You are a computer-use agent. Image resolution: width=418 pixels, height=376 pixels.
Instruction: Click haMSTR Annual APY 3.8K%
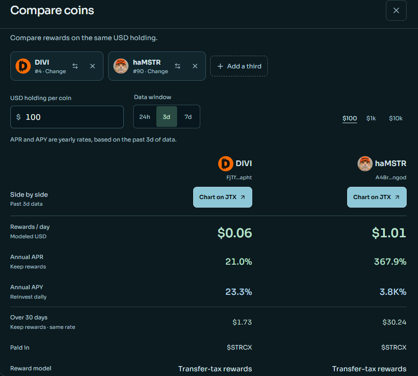(x=393, y=292)
